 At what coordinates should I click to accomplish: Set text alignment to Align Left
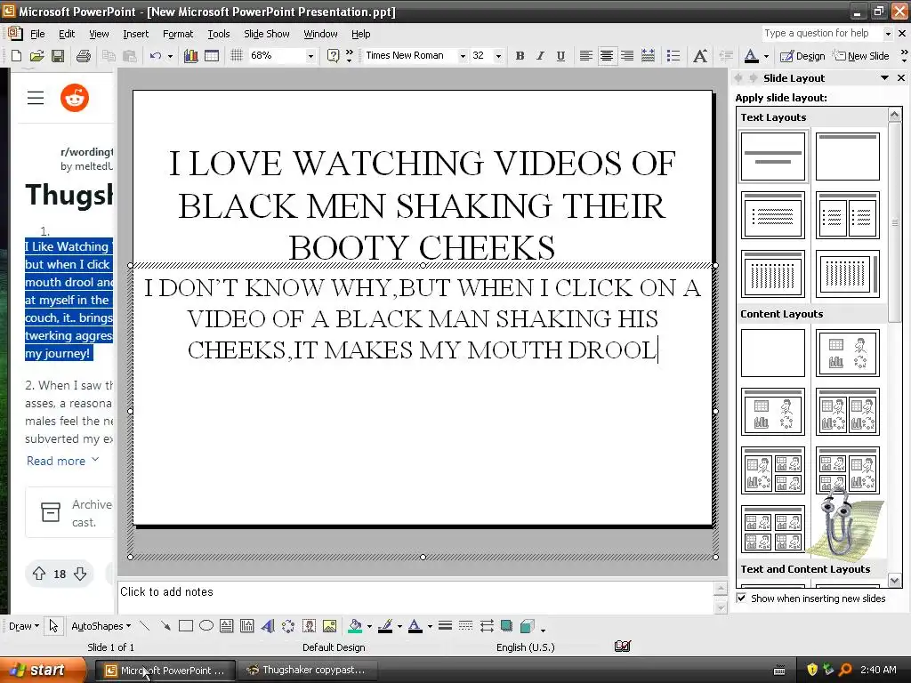[x=585, y=56]
